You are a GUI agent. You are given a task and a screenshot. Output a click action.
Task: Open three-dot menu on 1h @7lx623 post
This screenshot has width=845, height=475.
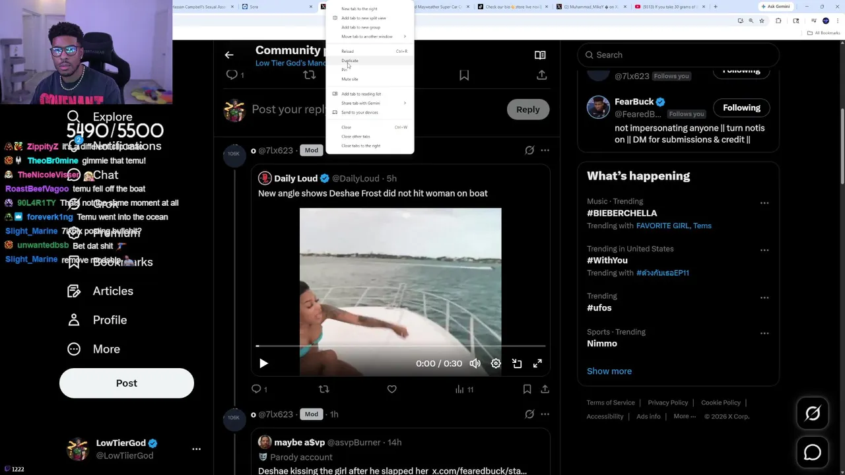545,414
